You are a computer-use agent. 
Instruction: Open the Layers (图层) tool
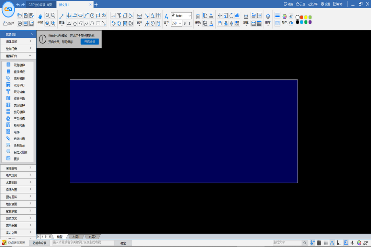click(x=268, y=19)
